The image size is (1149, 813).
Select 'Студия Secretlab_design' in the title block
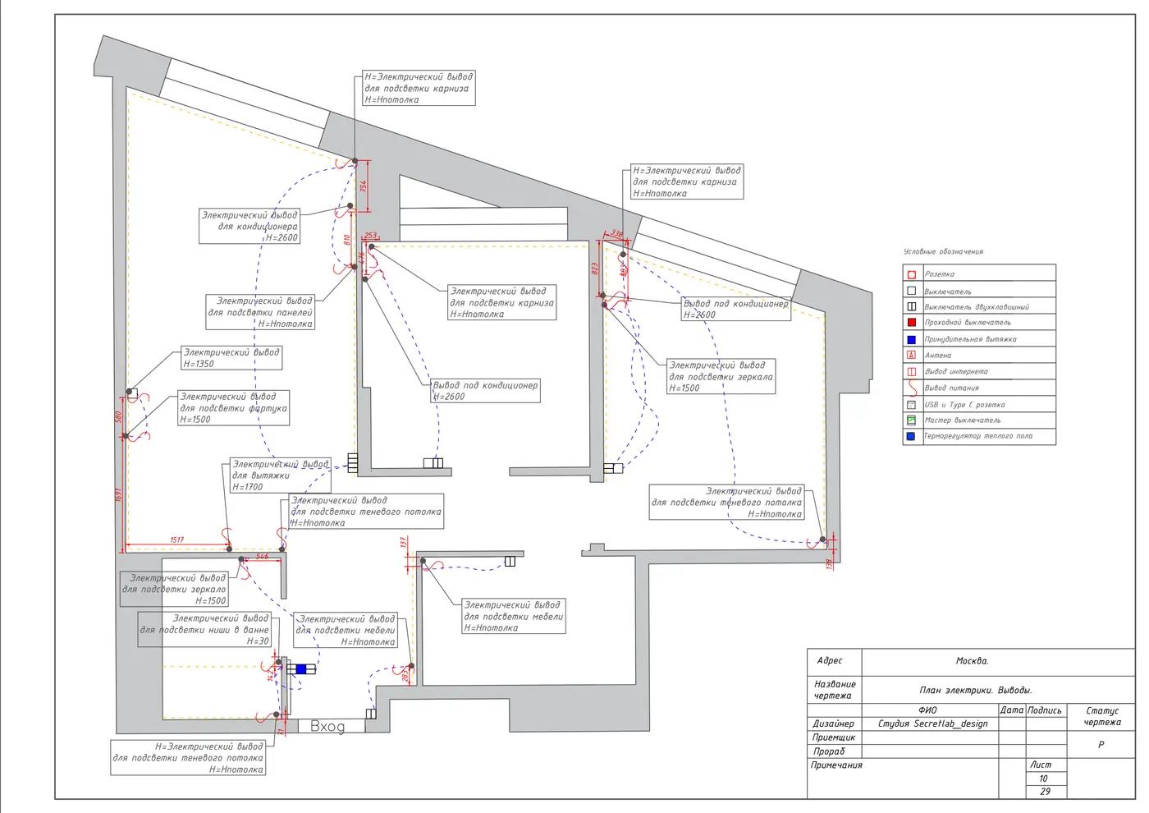pos(933,723)
